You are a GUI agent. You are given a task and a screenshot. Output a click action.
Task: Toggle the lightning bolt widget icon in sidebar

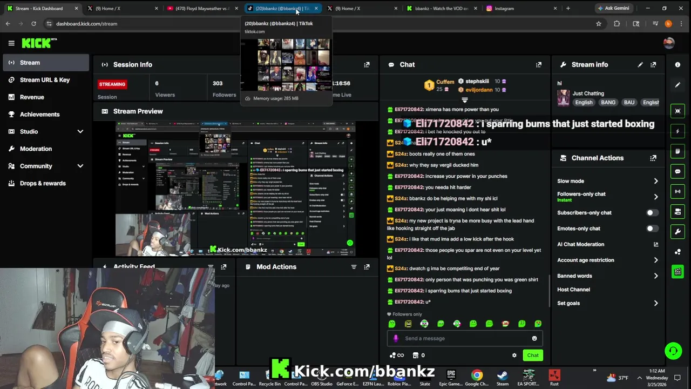(678, 131)
